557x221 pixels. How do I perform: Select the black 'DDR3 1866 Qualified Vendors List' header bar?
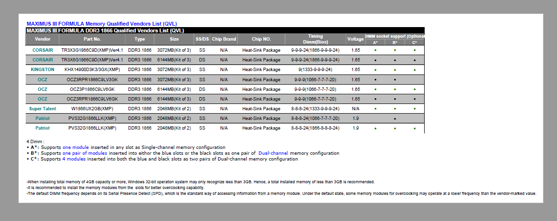click(x=225, y=30)
